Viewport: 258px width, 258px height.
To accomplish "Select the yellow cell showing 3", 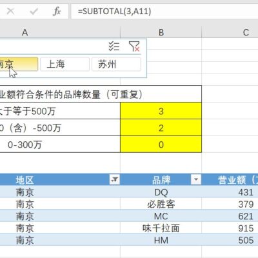I will (161, 111).
